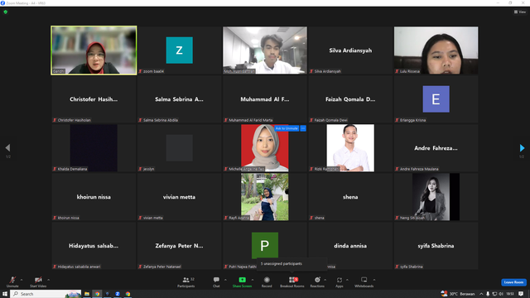Click the Windows taskbar Search box

(x=46, y=294)
